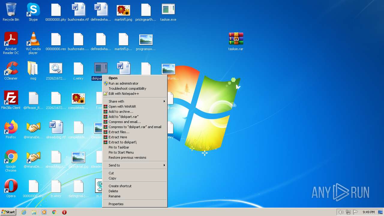The width and height of the screenshot is (384, 216).
Task: Choose Extract Here
Action: coord(135,137)
